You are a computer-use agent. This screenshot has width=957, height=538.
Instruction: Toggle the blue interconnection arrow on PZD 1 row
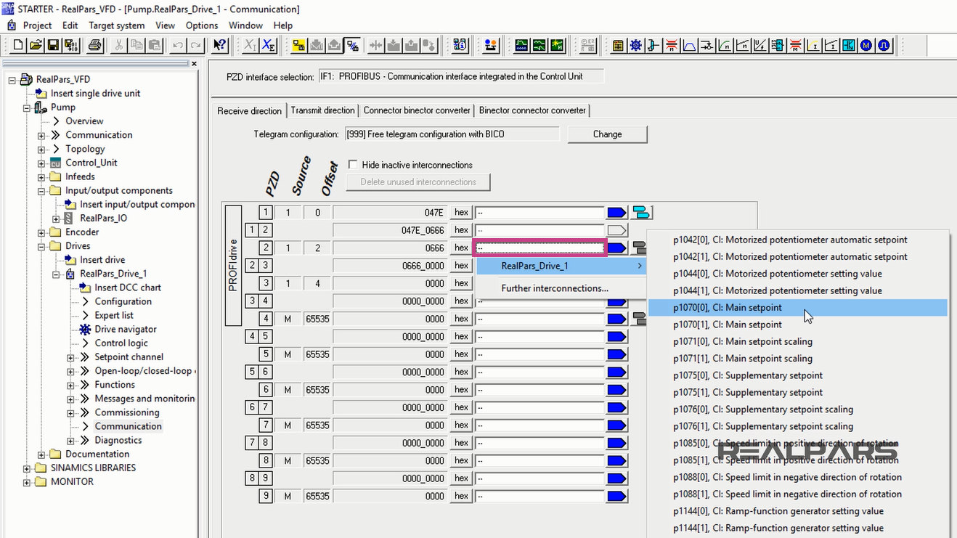tap(616, 212)
